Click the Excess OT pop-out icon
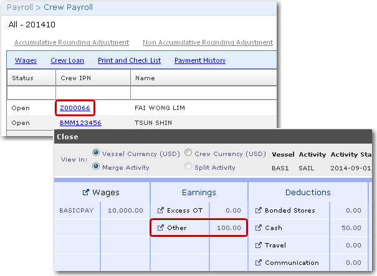The width and height of the screenshot is (377, 276). (161, 211)
